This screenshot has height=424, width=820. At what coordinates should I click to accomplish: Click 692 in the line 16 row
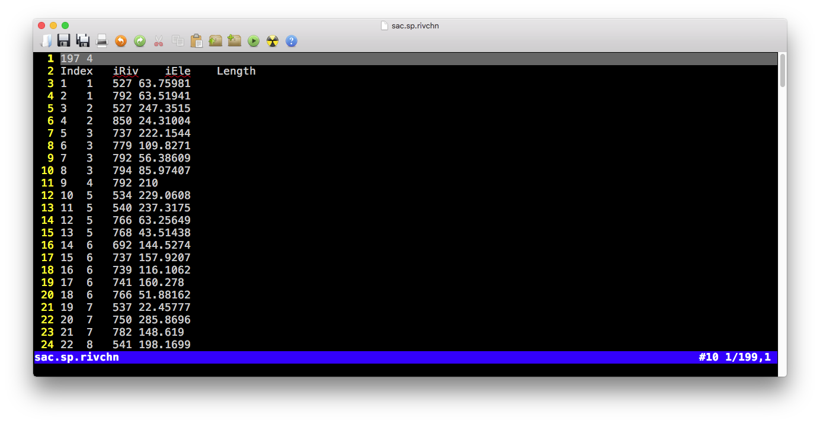[122, 245]
